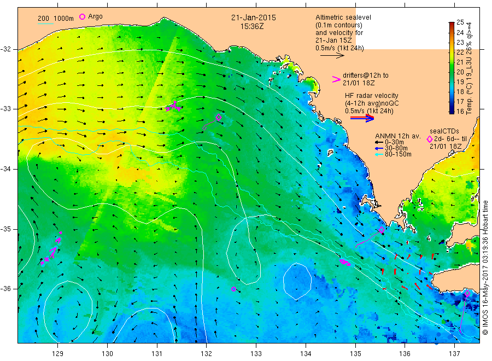The height and width of the screenshot is (361, 492).
Task: Click the IMOS copyright timestamp text
Action: [x=485, y=267]
